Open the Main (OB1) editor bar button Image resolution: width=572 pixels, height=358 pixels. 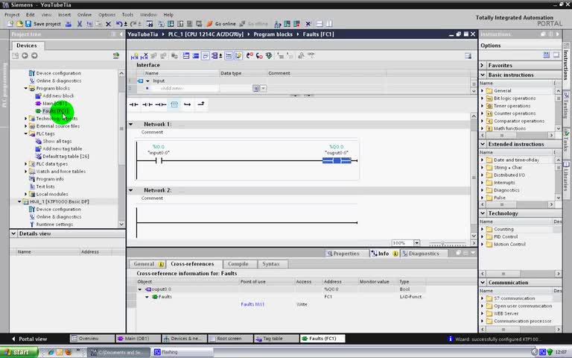138,339
